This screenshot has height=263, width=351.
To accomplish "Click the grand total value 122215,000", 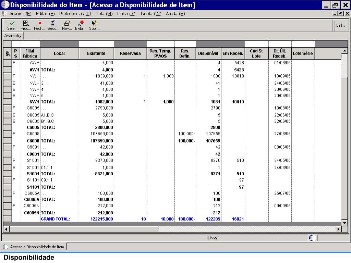I will pos(101,219).
